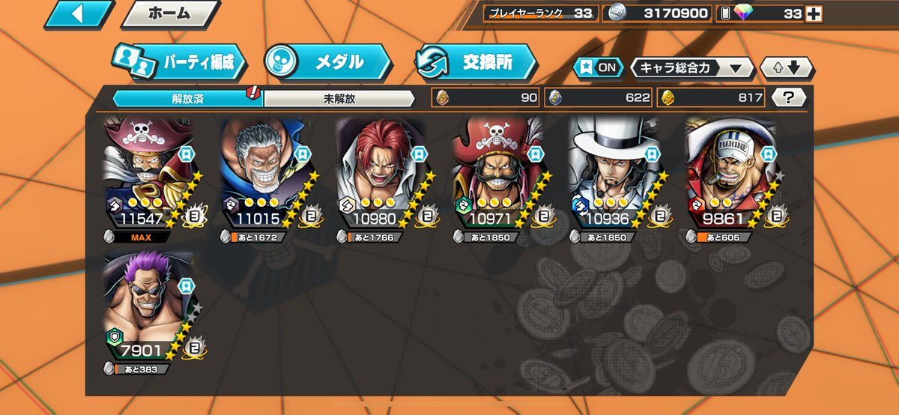899x415 pixels.
Task: Open the メダル menu button
Action: 328,62
